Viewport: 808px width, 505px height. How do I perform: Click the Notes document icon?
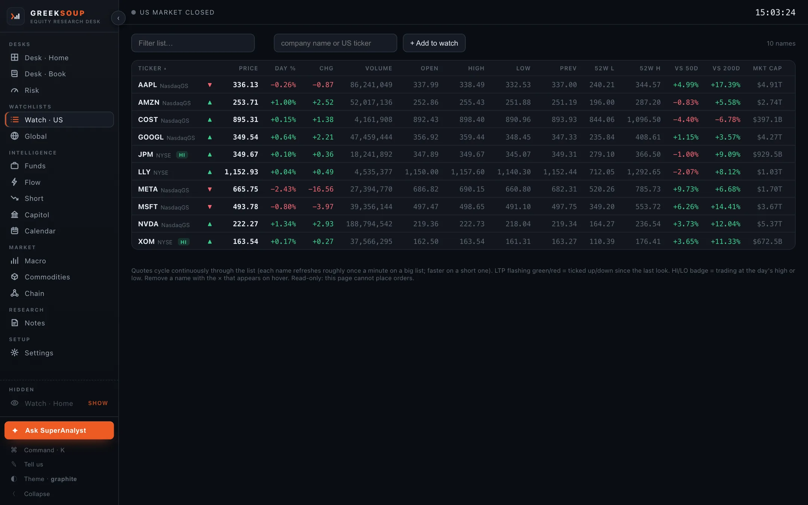(x=15, y=322)
